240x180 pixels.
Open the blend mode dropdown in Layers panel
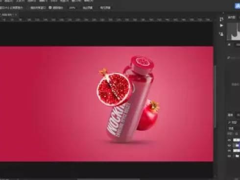point(234,129)
